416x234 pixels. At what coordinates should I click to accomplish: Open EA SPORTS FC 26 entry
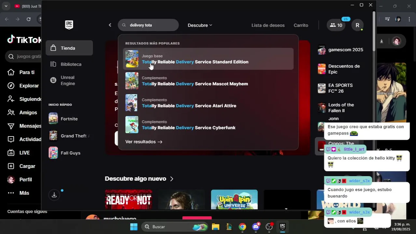pos(341,88)
